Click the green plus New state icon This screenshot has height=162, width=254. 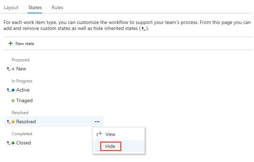[x=11, y=43]
